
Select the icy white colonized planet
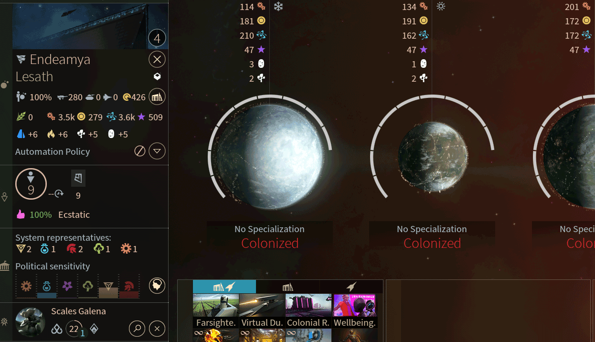point(270,155)
